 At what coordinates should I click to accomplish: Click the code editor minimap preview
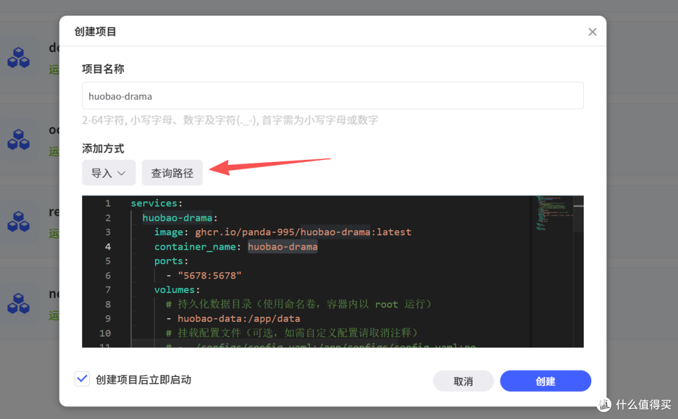point(554,213)
